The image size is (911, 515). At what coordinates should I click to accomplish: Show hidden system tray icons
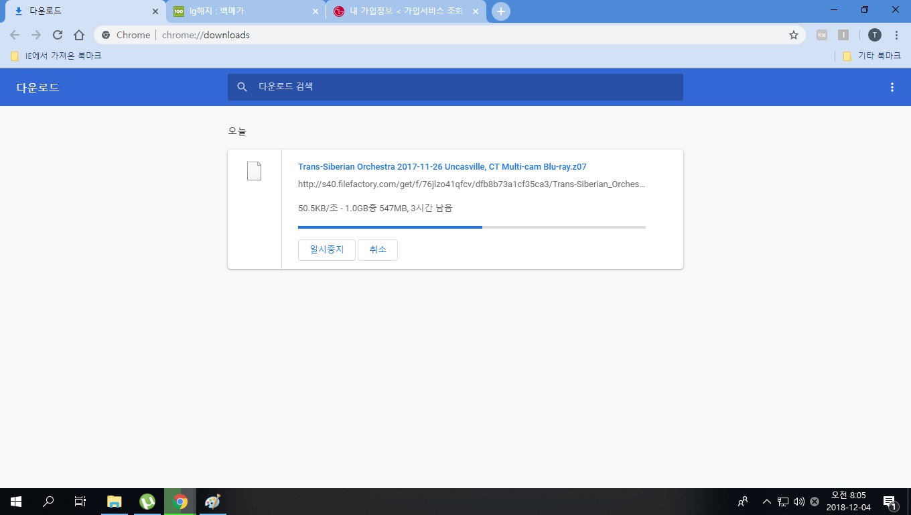click(767, 502)
